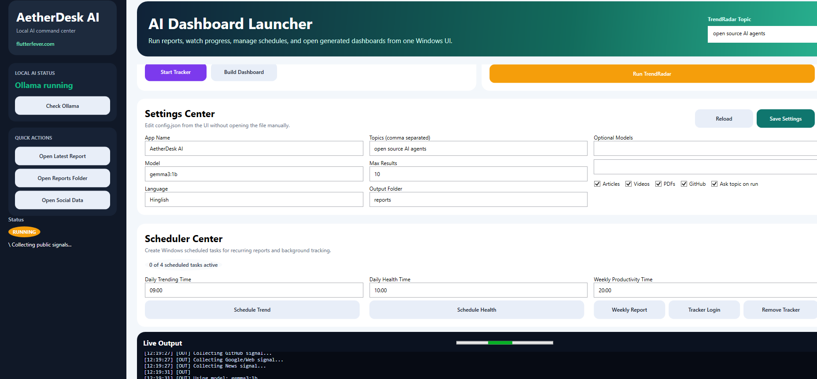Click the Scheduler Center heading
This screenshot has width=817, height=379.
[x=184, y=239]
